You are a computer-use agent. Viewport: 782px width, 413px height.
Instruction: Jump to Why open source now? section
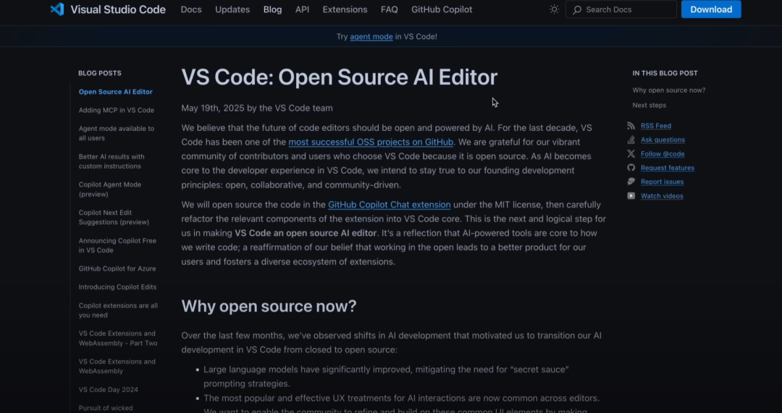click(669, 90)
